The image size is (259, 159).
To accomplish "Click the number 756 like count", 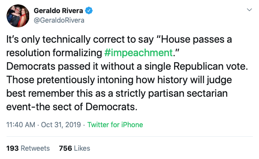I will (x=65, y=148).
